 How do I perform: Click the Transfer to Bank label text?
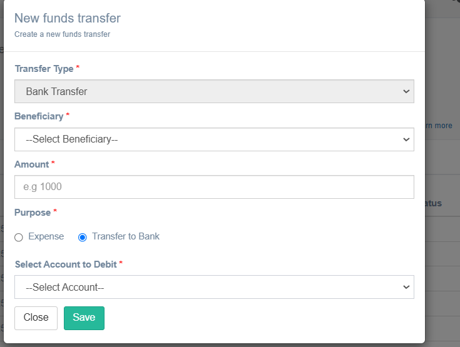click(x=126, y=236)
